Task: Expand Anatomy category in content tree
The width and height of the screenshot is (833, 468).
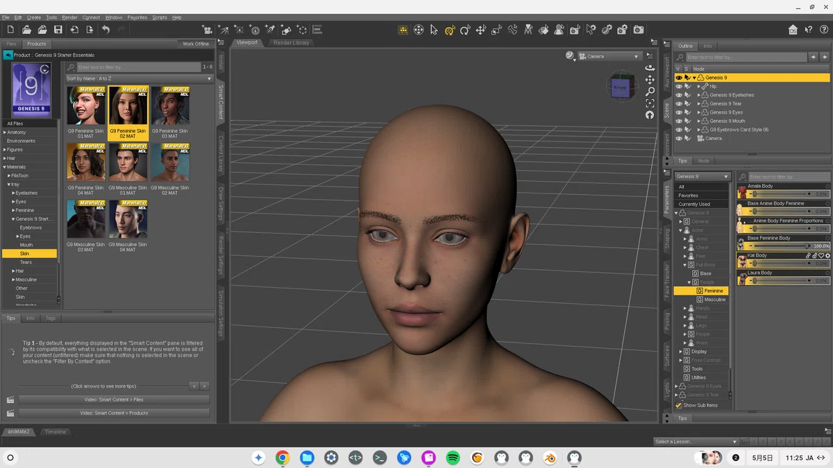Action: coord(5,132)
